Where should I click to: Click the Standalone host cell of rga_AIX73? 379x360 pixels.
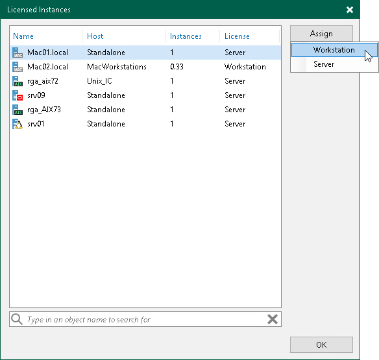106,110
